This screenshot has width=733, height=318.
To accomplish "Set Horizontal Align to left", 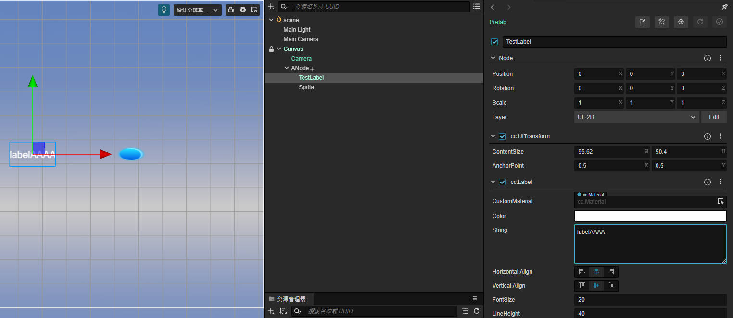I will 582,272.
